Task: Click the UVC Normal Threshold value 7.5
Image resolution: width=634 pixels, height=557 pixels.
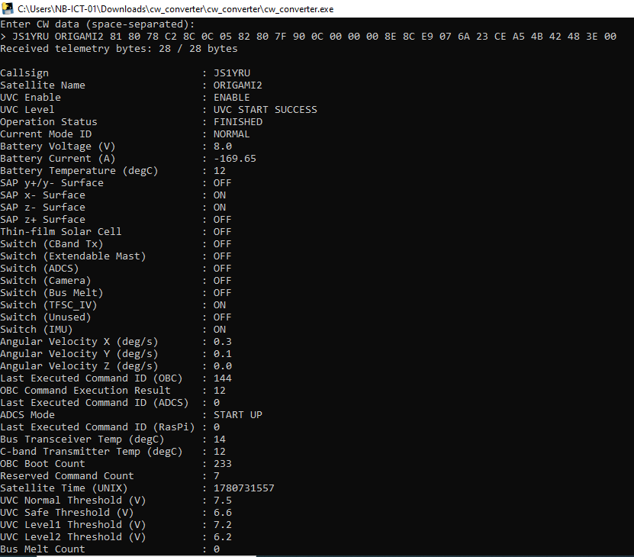Action: pos(222,501)
